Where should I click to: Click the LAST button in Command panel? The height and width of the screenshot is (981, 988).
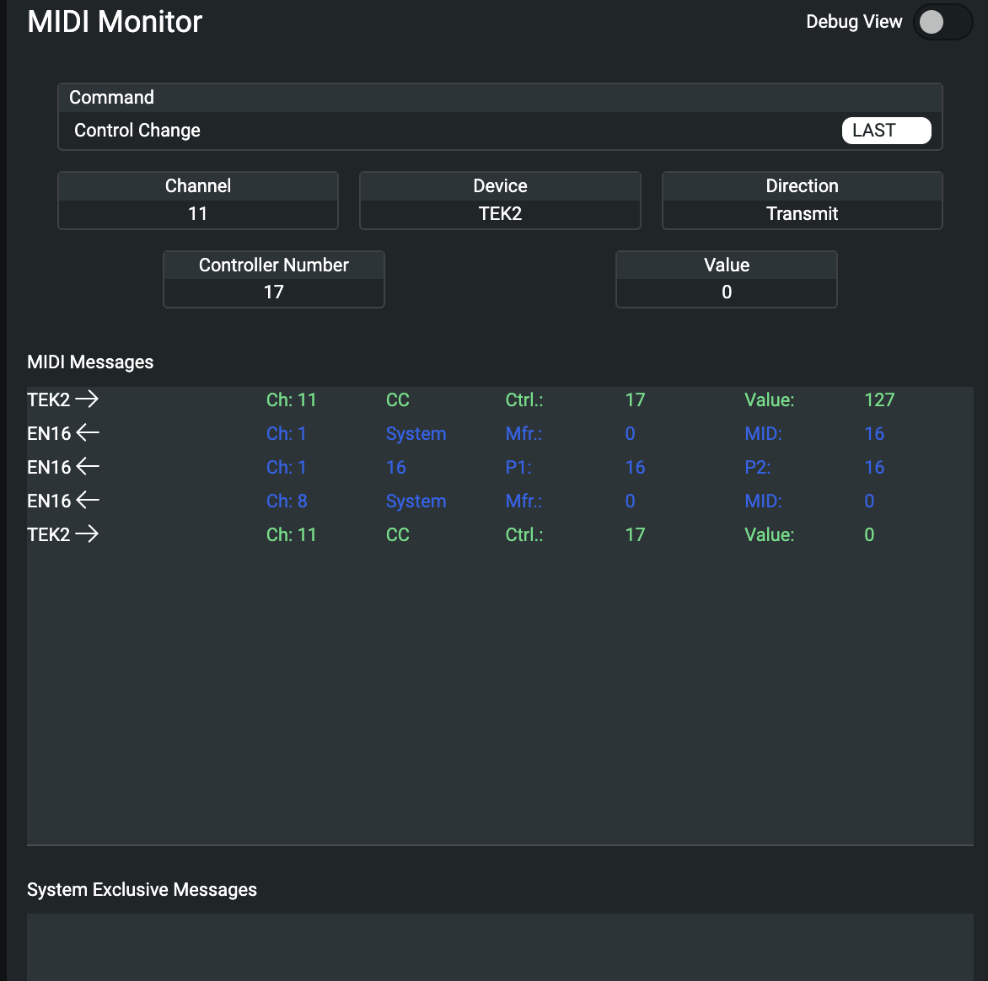pyautogui.click(x=886, y=131)
